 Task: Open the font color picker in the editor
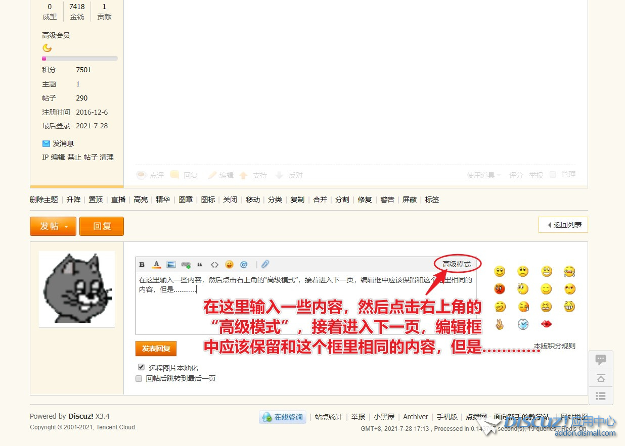(156, 265)
